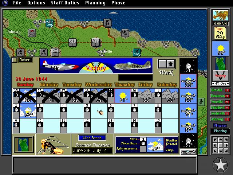Image resolution: width=233 pixels, height=175 pixels.
Task: Toggle the red flag next to Greville
Action: pyautogui.click(x=227, y=90)
